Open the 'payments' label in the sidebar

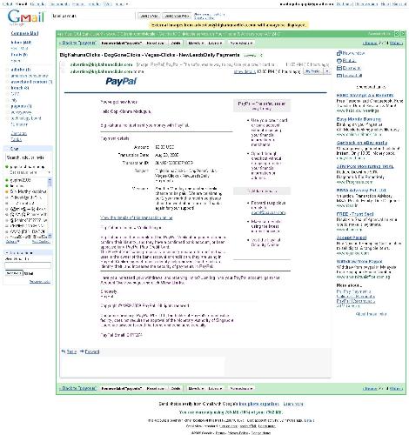(21, 106)
